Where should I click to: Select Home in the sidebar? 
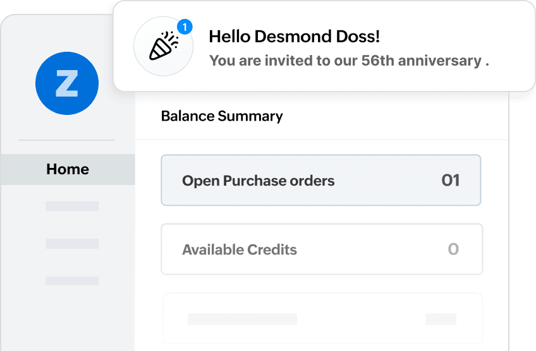[x=68, y=169]
